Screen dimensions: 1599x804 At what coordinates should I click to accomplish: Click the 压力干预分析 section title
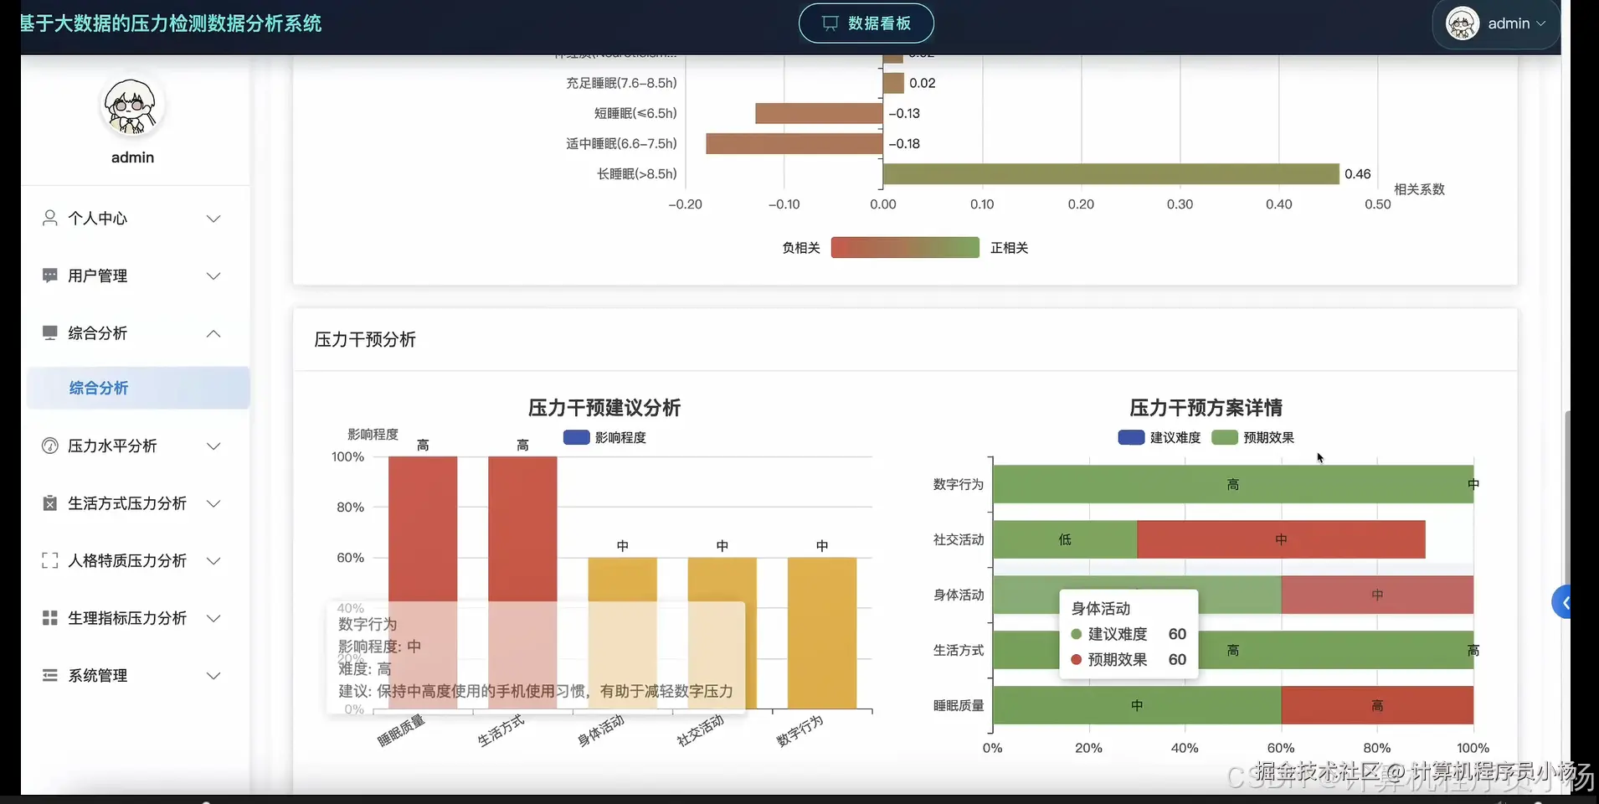pos(365,339)
